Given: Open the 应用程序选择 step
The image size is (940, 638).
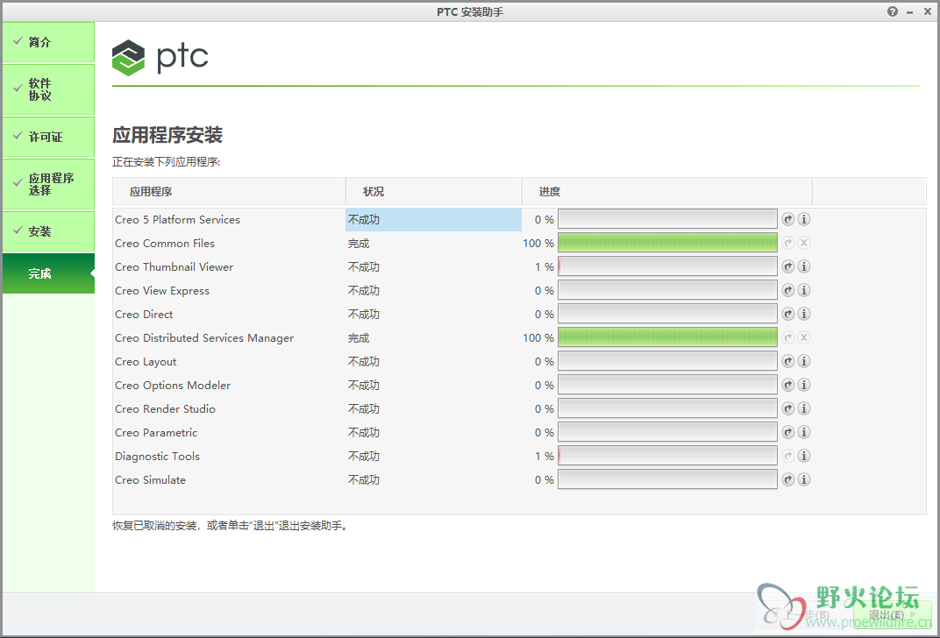Looking at the screenshot, I should [48, 184].
